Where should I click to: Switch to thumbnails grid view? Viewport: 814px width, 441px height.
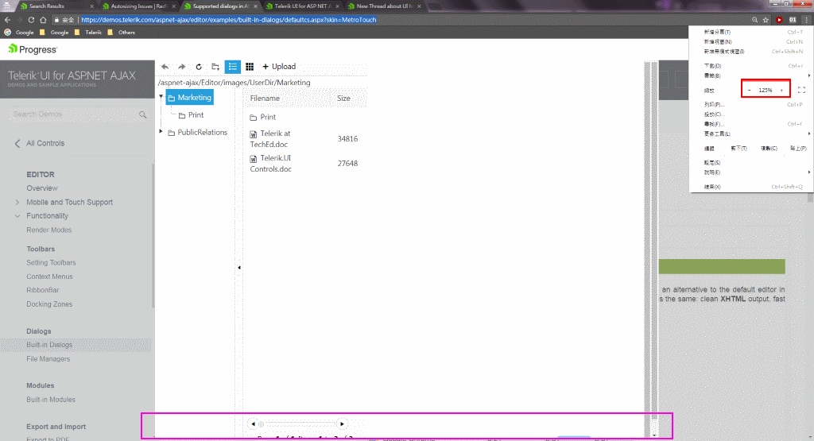pos(250,67)
